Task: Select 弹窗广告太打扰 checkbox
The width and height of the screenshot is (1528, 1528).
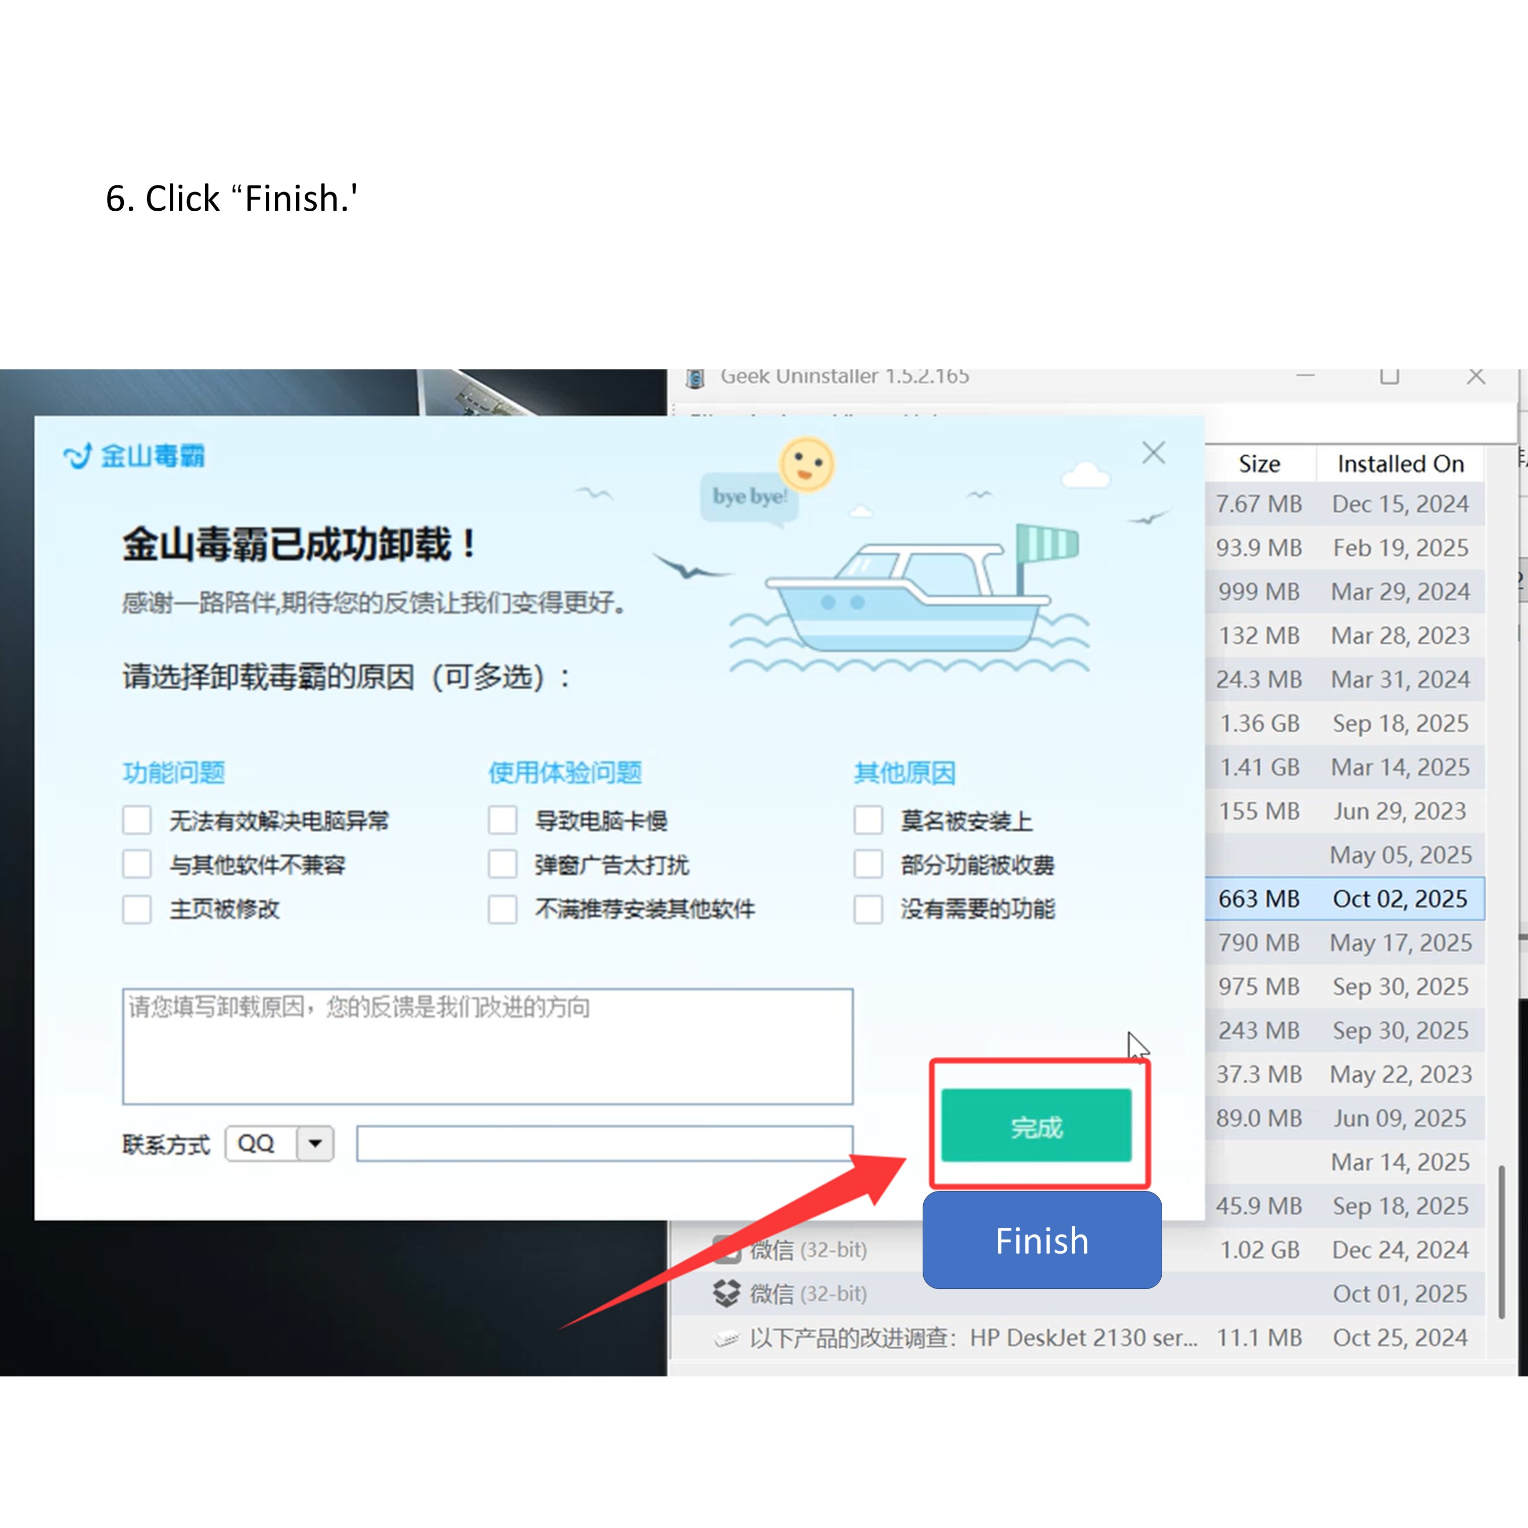Action: tap(502, 864)
